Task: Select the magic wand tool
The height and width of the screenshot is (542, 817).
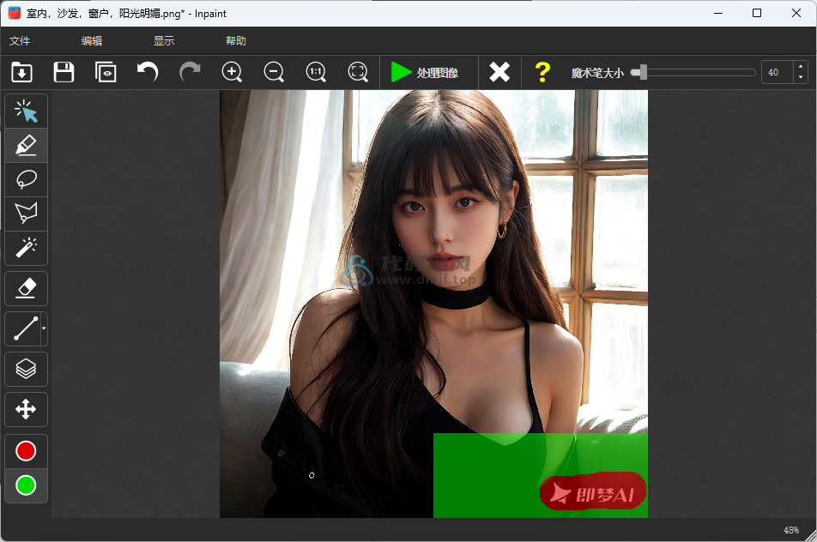Action: click(26, 248)
